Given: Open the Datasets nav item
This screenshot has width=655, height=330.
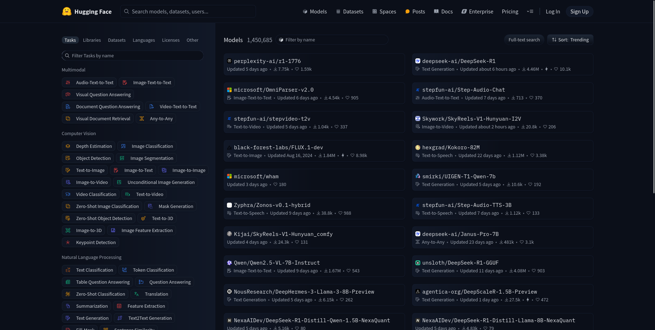Looking at the screenshot, I should pyautogui.click(x=350, y=12).
